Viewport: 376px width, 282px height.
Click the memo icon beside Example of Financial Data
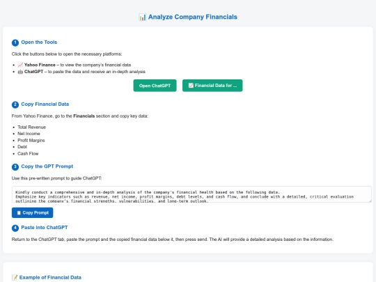(15, 277)
